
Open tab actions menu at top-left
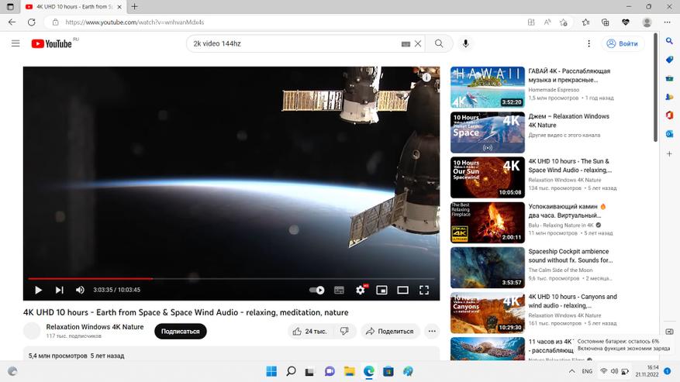pos(10,6)
